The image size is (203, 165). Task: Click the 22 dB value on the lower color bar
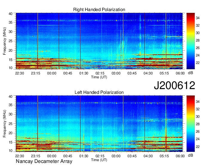click(198, 146)
